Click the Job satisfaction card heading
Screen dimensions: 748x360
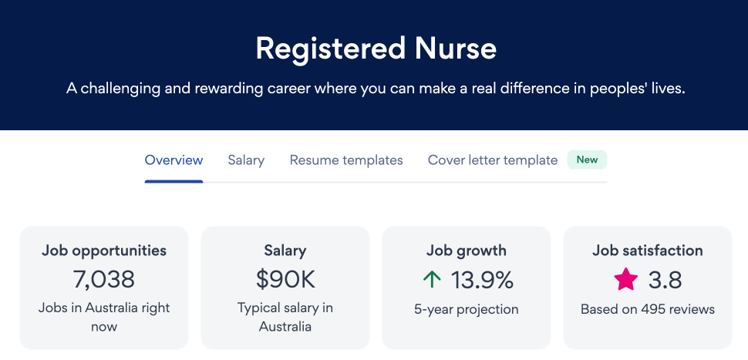[x=648, y=251]
